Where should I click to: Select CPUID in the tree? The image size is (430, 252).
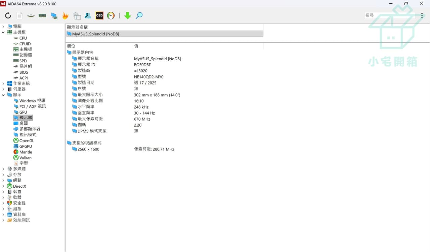pyautogui.click(x=25, y=44)
